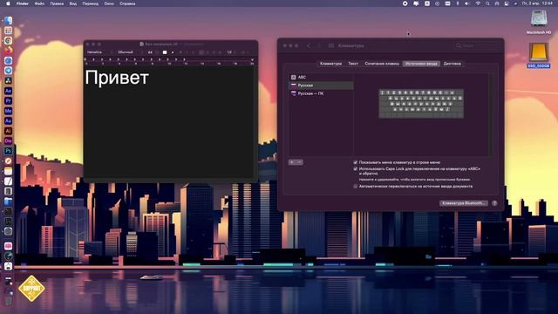Launch Adobe Illustrator from the Dock
This screenshot has width=558, height=314.
click(8, 131)
